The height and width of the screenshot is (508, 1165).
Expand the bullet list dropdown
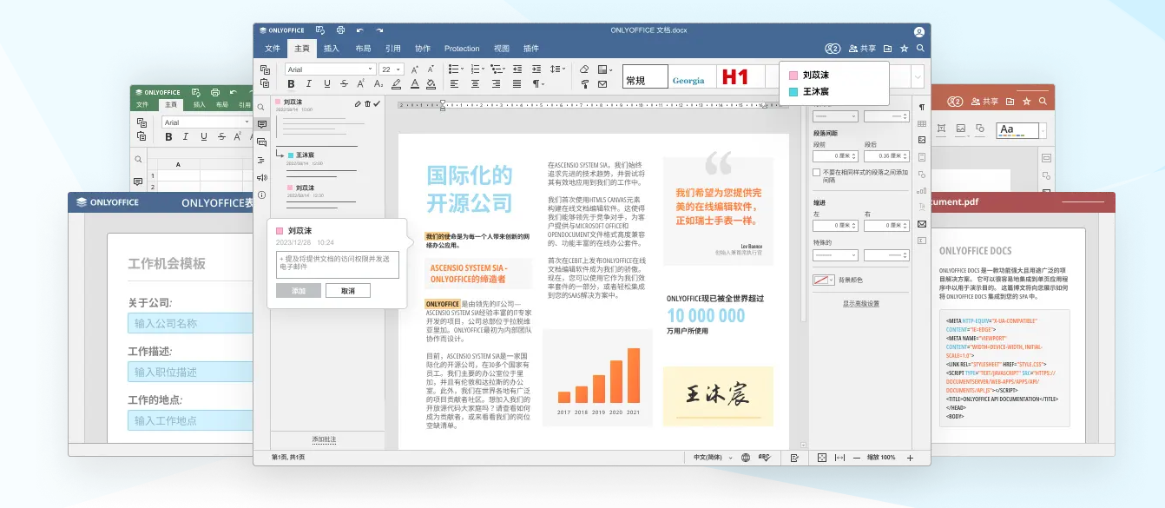tap(462, 69)
